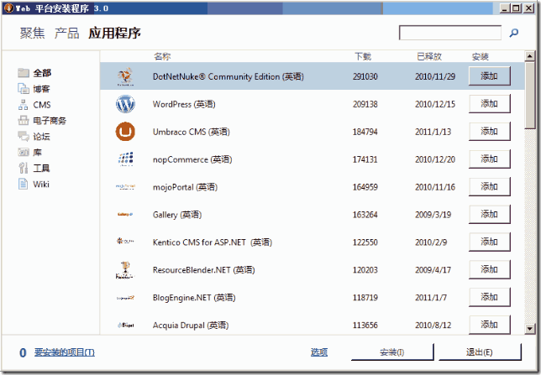Click the shop icon beside 电子商务
The height and width of the screenshot is (375, 541).
pos(24,120)
